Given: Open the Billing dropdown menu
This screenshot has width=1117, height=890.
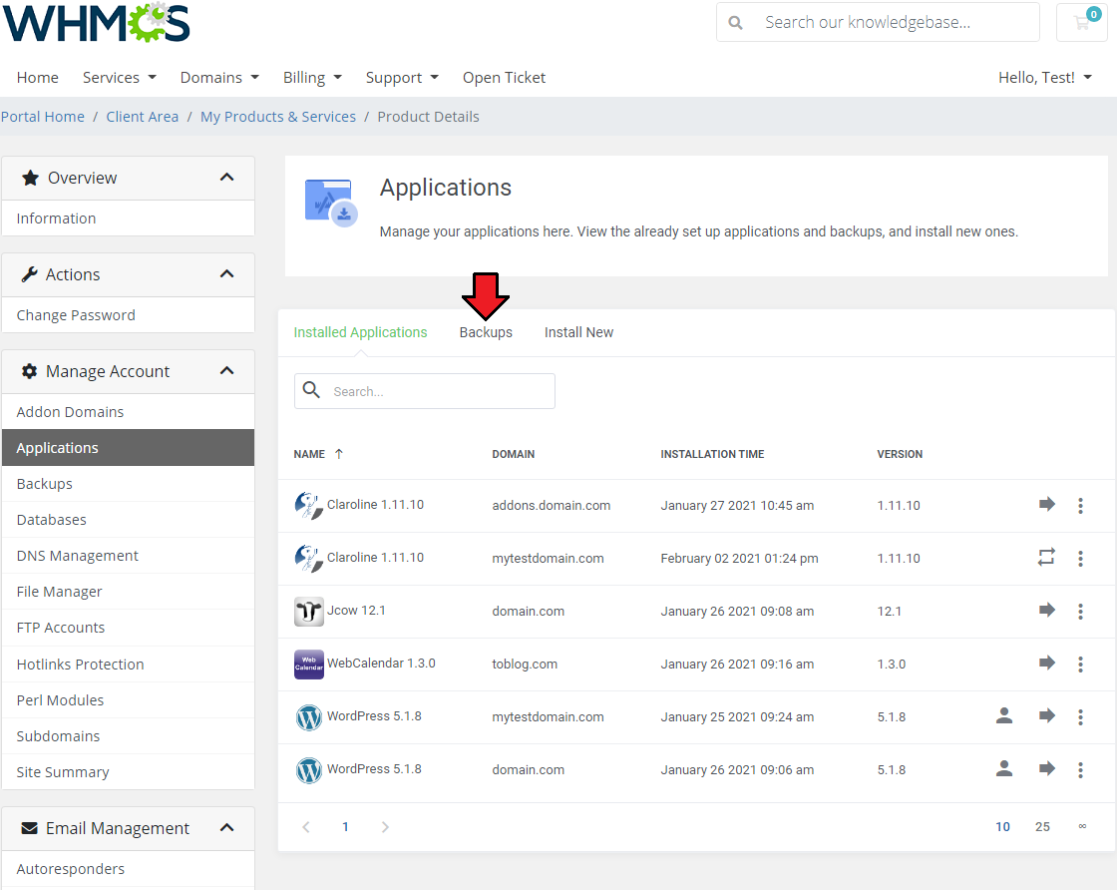Looking at the screenshot, I should point(312,77).
